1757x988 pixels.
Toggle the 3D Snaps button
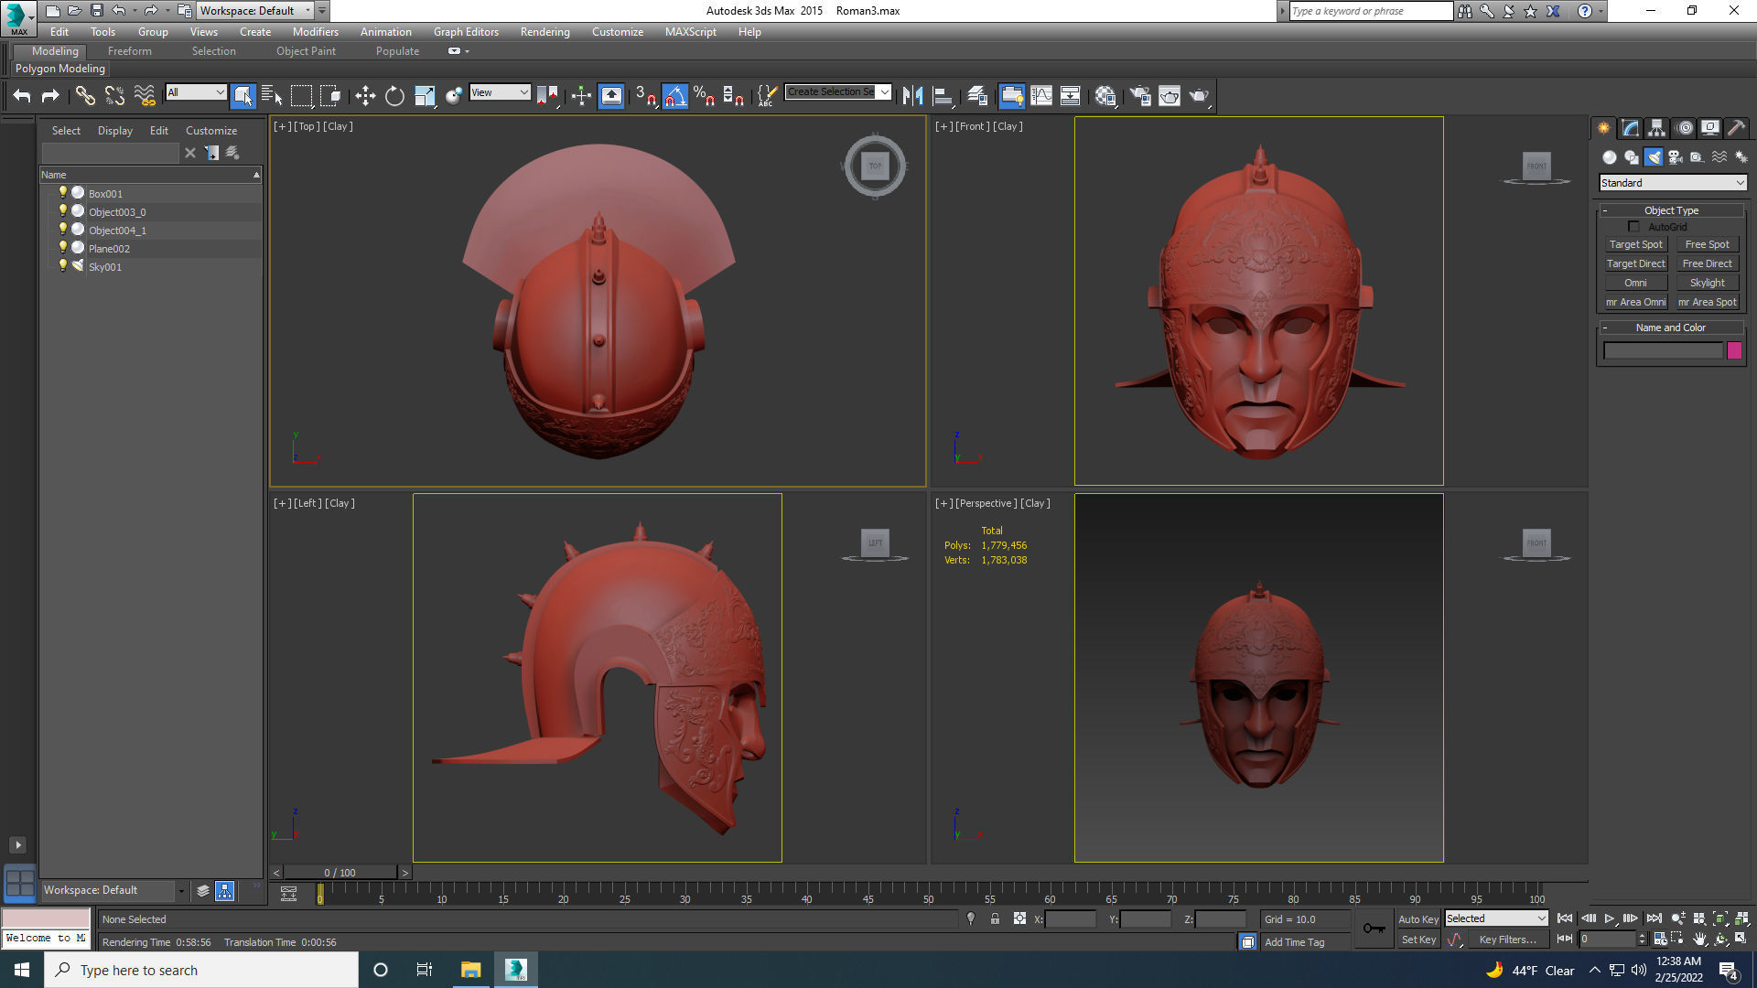(646, 95)
